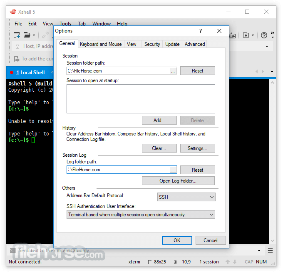Image resolution: width=283 pixels, height=273 pixels.
Task: Click the 'Not connected.' status text
Action: 25,262
